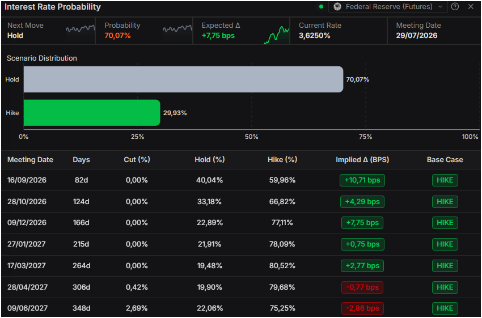This screenshot has width=482, height=318.
Task: Click the +10,71 bps badge
Action: (x=362, y=180)
